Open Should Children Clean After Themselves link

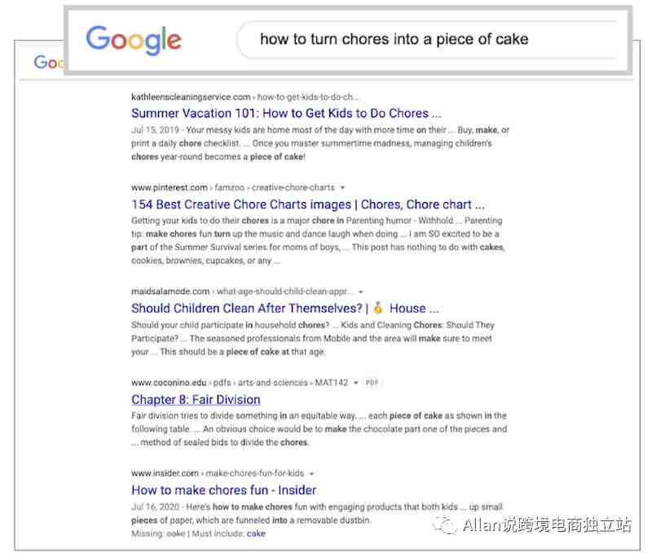click(284, 309)
